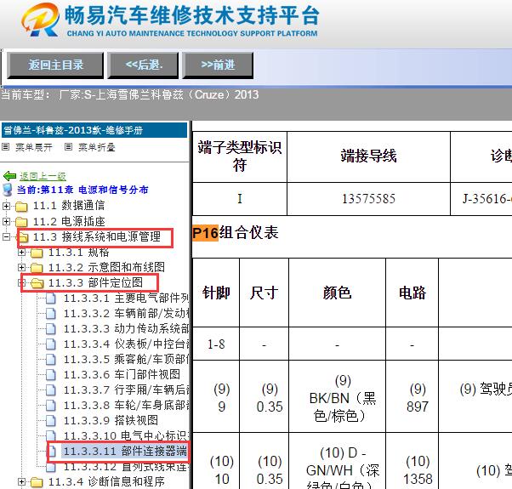
Task: Click document icon of 11.3.3.3 动力传动系统
Action: pos(51,329)
